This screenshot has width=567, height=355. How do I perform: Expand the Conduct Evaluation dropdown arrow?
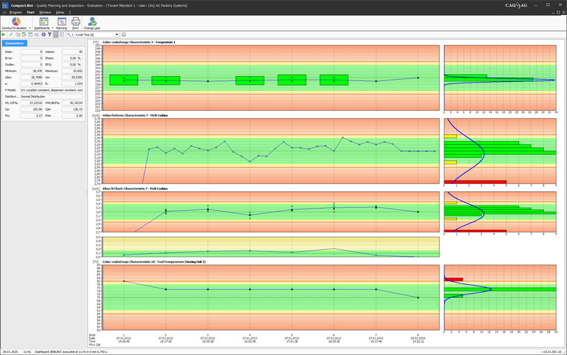tap(28, 28)
